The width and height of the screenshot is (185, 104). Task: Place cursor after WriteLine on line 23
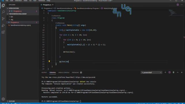[x=69, y=62]
